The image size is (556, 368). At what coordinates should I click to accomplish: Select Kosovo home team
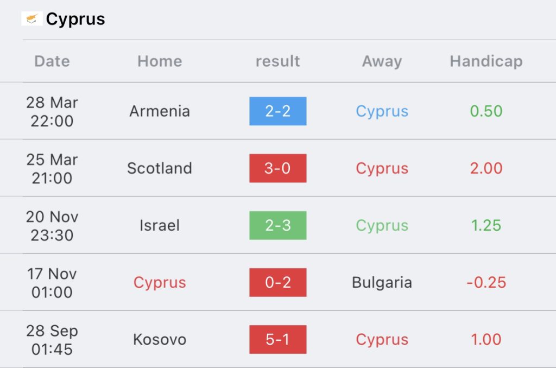click(160, 339)
